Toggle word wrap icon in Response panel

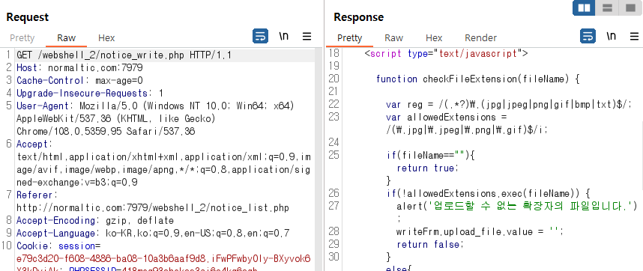click(x=588, y=36)
